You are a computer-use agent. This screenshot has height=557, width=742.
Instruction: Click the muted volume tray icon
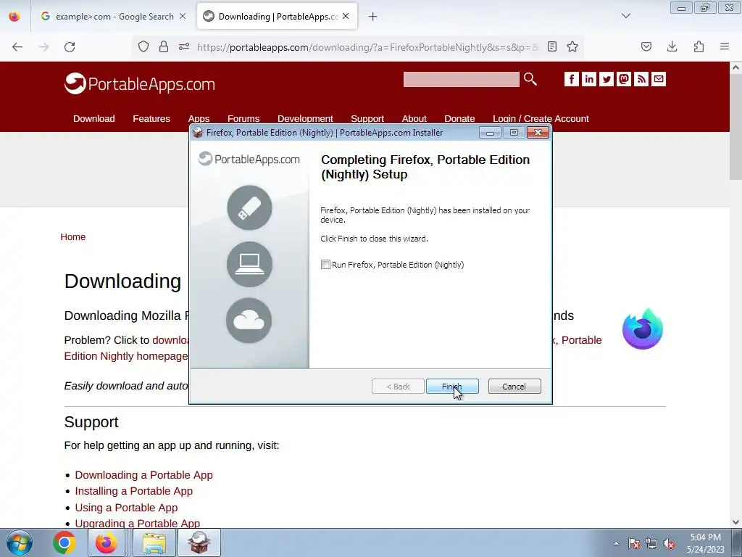click(669, 543)
